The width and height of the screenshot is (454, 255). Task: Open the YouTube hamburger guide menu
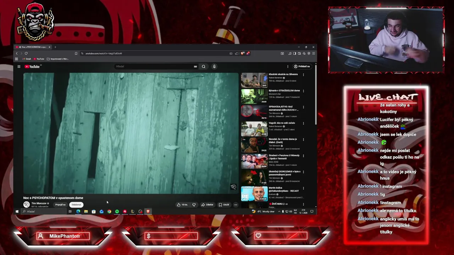point(19,67)
